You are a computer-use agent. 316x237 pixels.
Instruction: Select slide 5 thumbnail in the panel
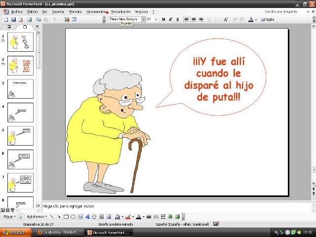pos(20,136)
